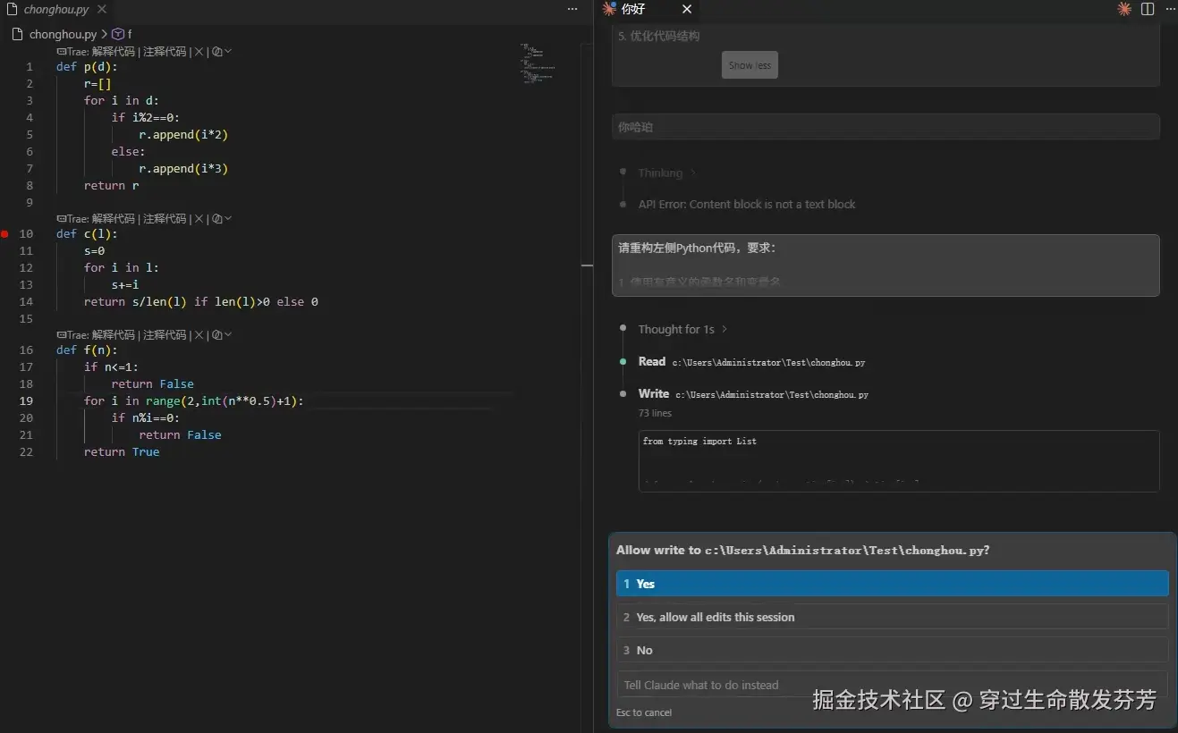Viewport: 1178px width, 733px height.
Task: Click the 你哈珀 user message box
Action: [886, 127]
